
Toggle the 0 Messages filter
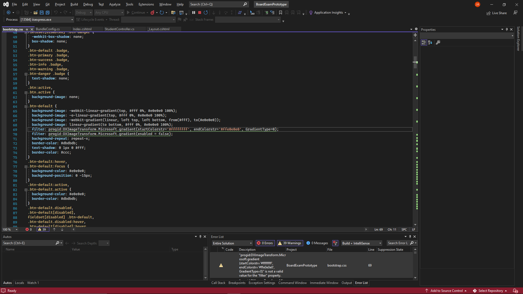(x=317, y=243)
